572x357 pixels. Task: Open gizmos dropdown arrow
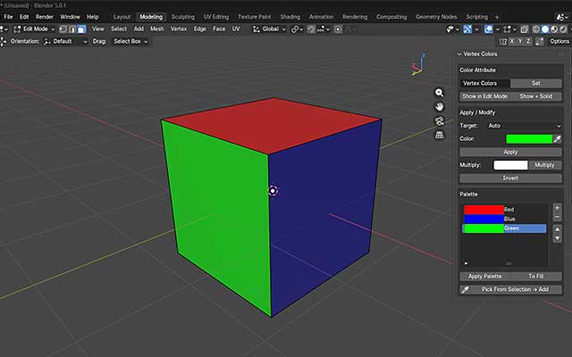pyautogui.click(x=476, y=29)
